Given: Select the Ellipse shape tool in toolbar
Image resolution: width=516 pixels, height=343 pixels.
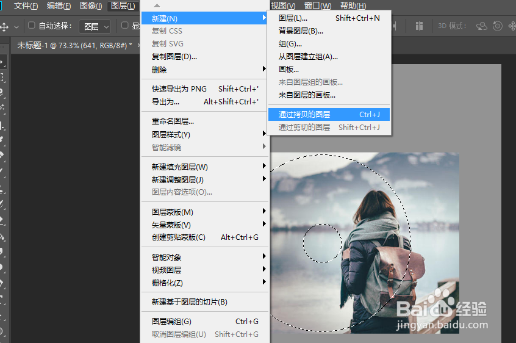Looking at the screenshot, I should pyautogui.click(x=2, y=331).
